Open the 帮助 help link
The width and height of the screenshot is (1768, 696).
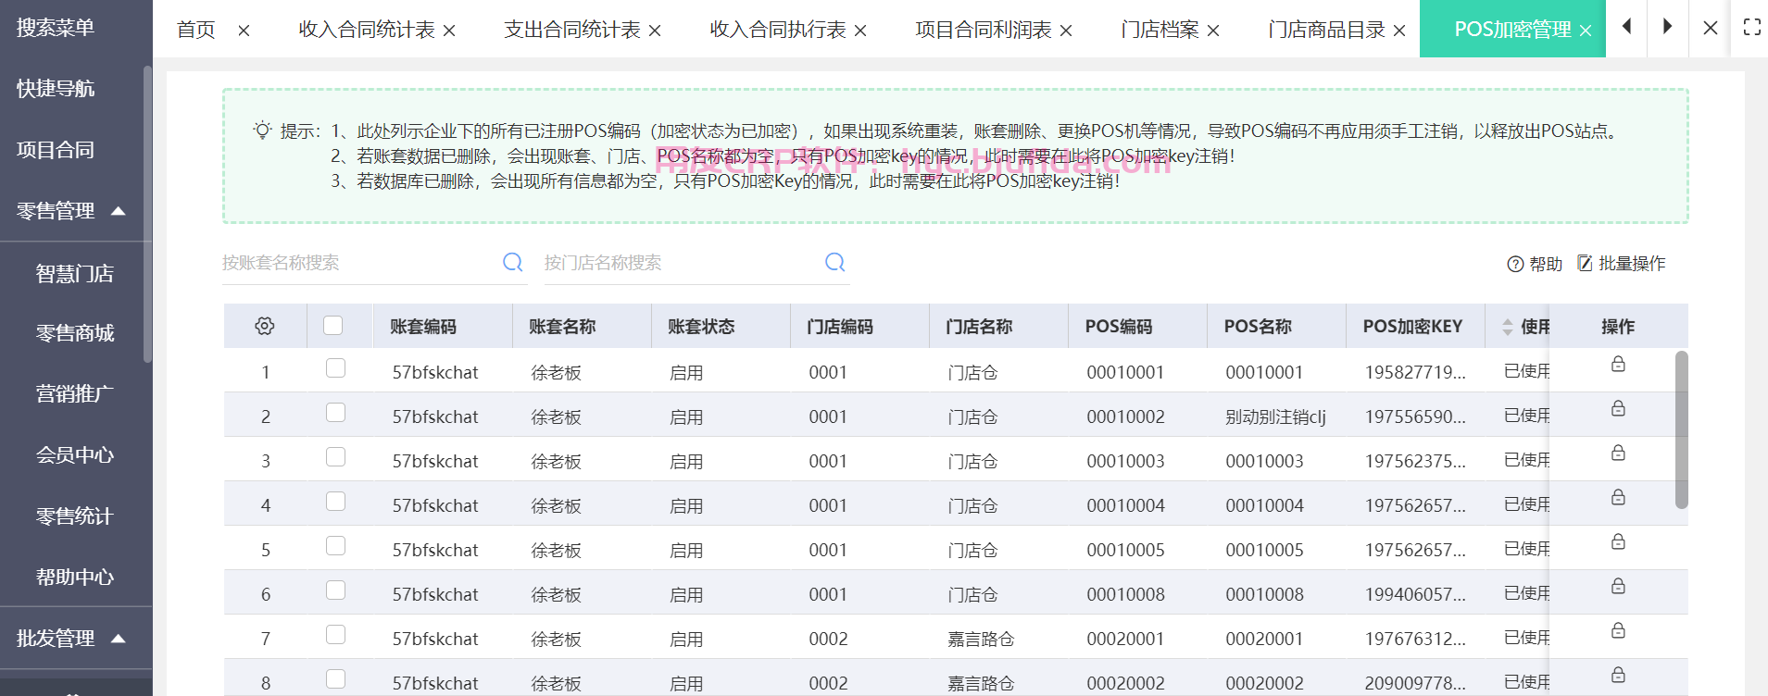[x=1535, y=264]
